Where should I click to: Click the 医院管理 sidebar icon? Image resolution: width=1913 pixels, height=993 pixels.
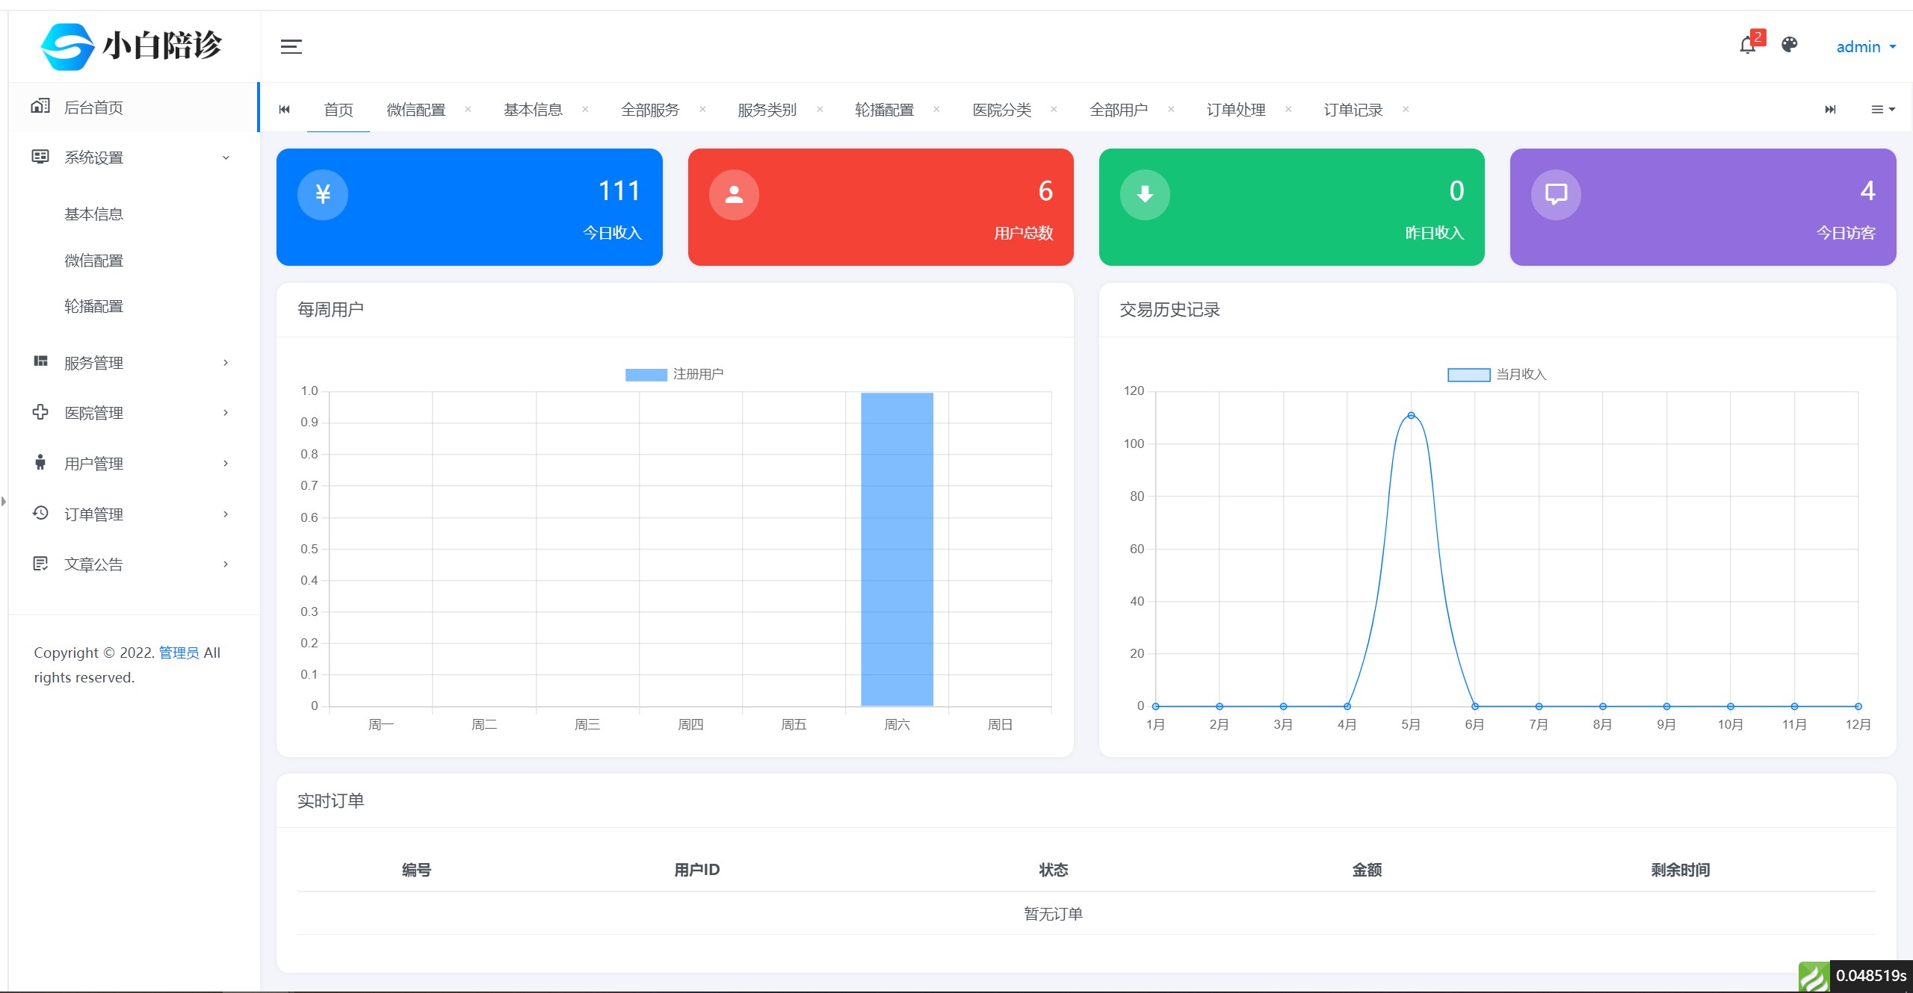coord(40,412)
